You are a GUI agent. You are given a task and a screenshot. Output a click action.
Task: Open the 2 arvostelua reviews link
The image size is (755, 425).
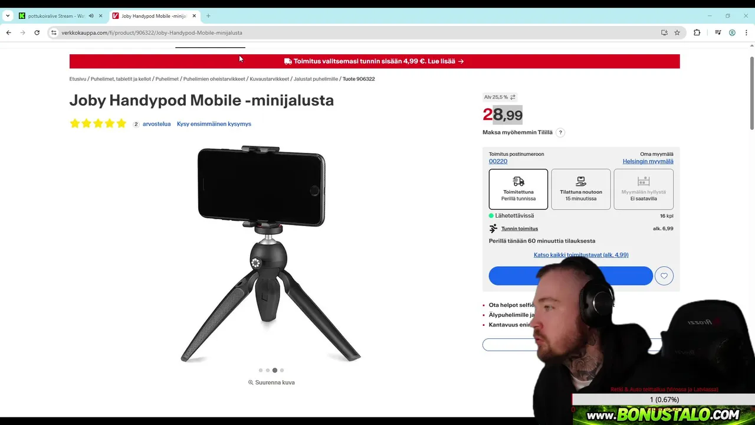coord(152,124)
